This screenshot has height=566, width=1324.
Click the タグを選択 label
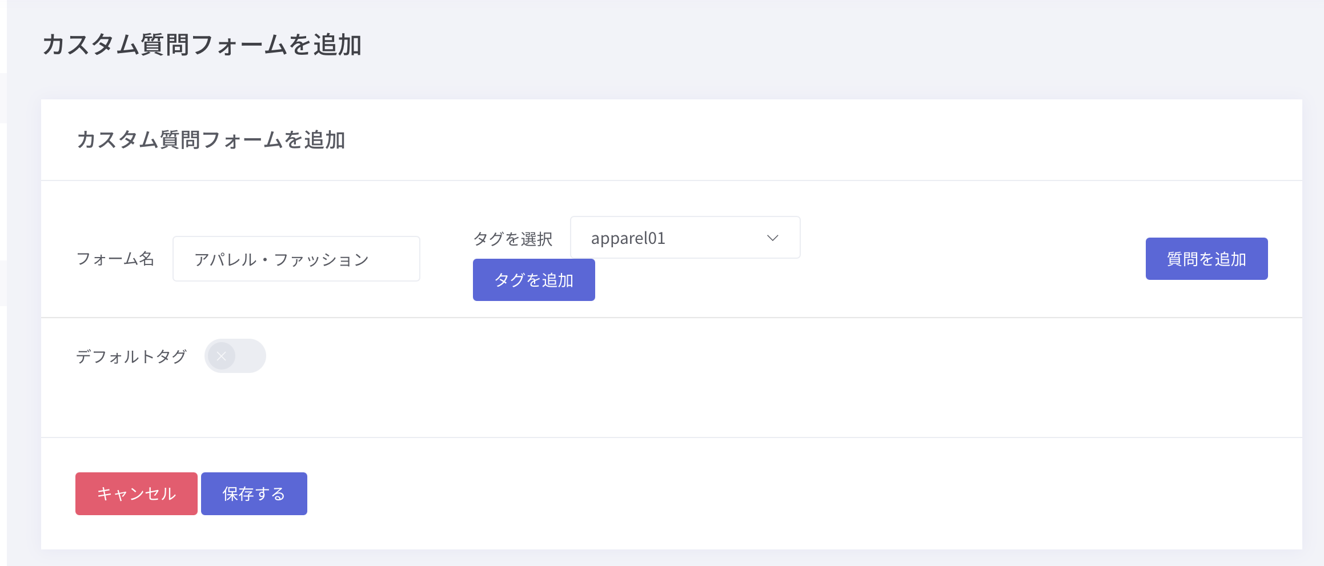[512, 239]
